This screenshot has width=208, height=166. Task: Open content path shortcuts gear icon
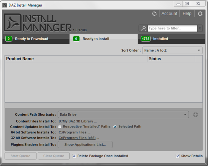pyautogui.click(x=196, y=115)
